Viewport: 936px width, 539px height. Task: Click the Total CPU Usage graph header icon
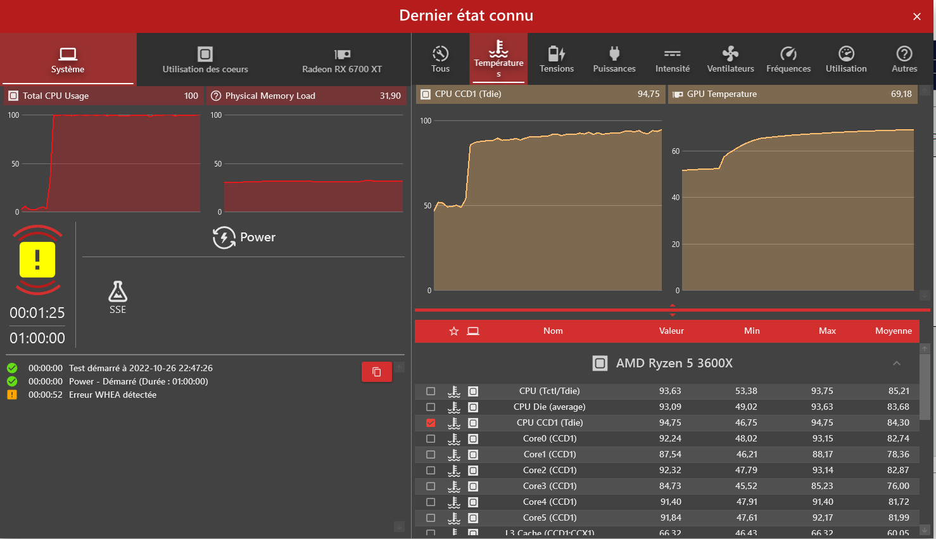coord(13,96)
